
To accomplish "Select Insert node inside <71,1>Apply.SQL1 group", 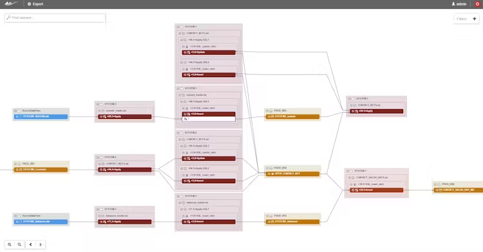I will [209, 222].
